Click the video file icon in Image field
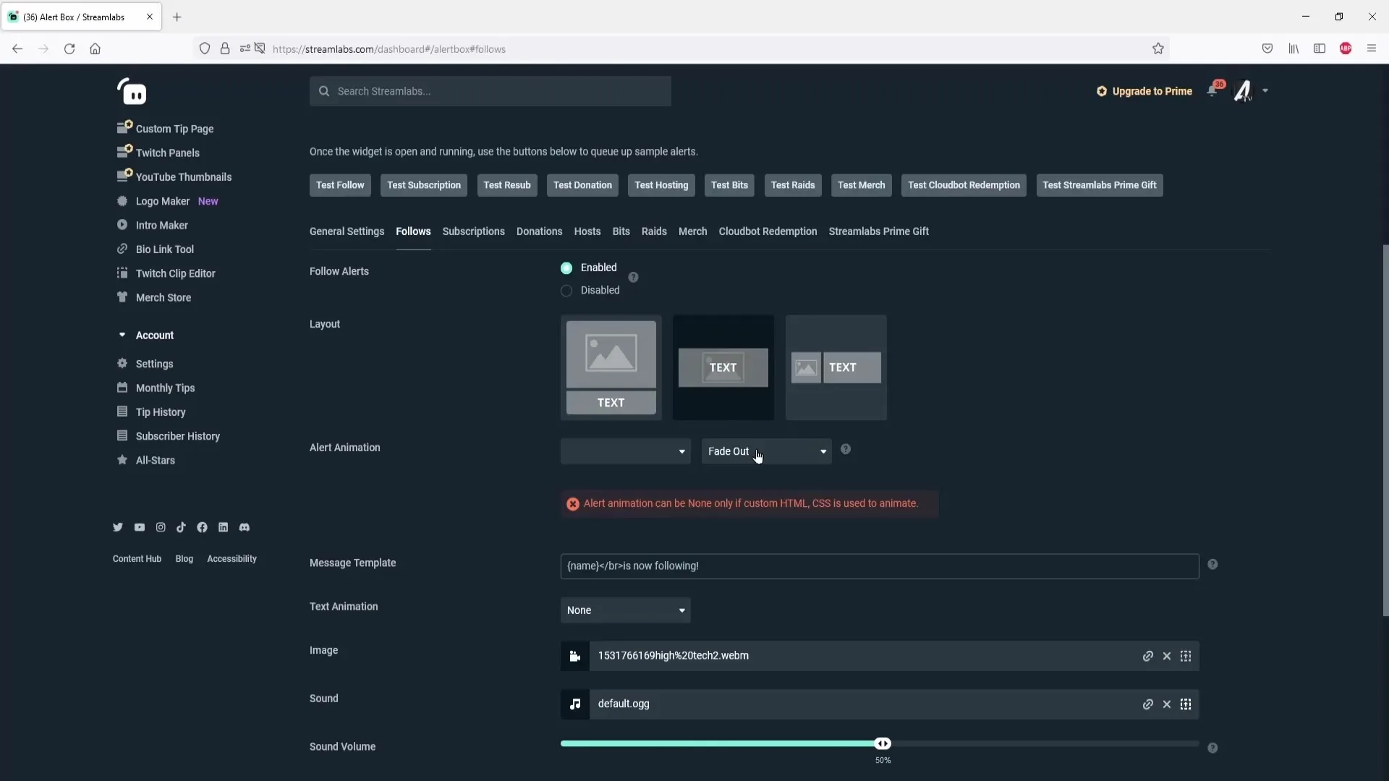 [x=575, y=656]
